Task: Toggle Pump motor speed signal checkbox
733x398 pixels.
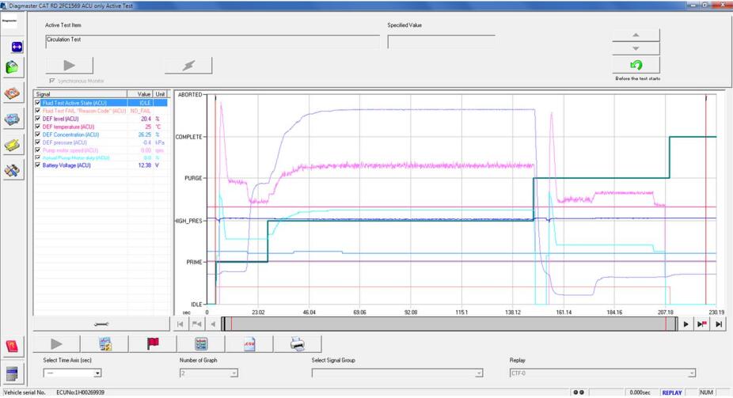Action: (x=38, y=150)
